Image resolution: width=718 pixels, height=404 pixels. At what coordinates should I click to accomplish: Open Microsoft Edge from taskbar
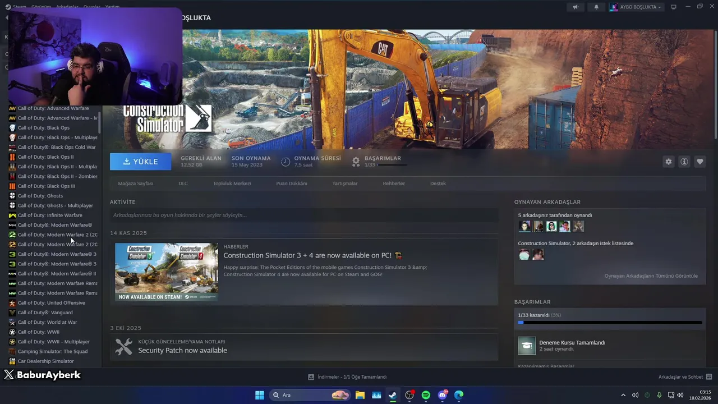(x=459, y=395)
